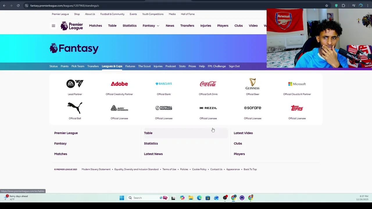
Task: Open the browser extensions puzzle icon
Action: click(x=343, y=6)
